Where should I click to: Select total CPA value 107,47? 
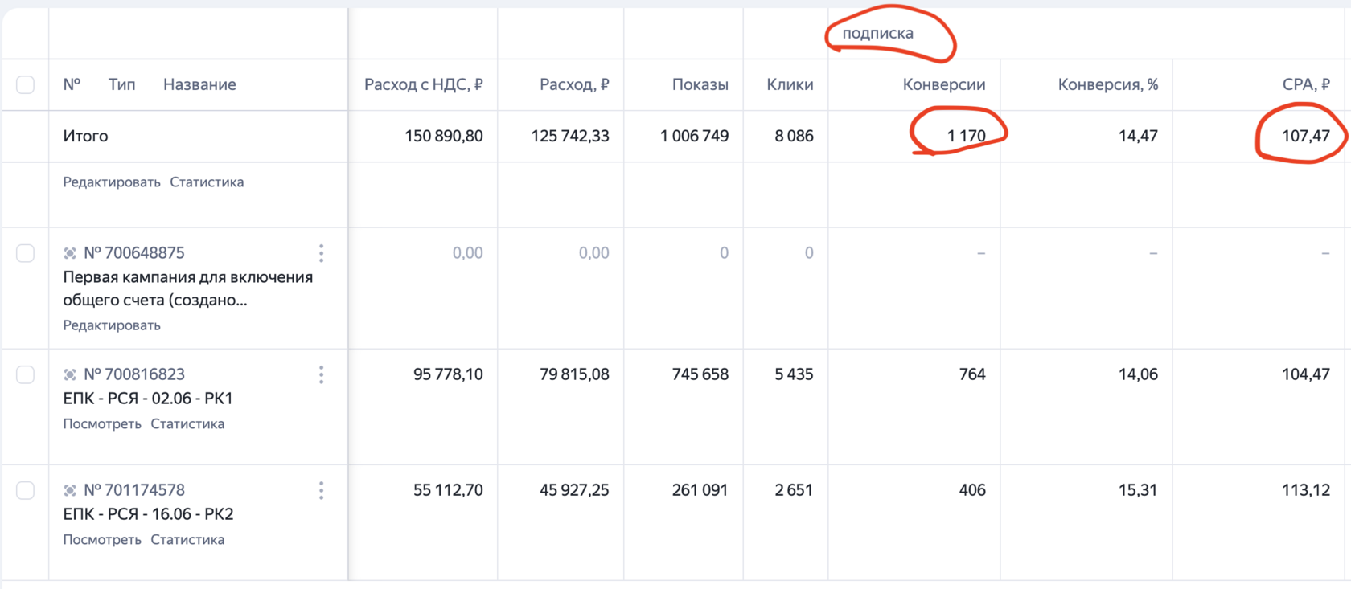coord(1306,136)
